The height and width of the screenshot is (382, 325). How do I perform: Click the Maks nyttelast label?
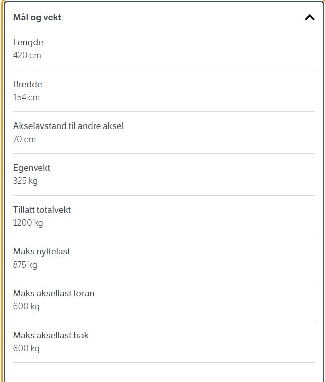click(42, 252)
